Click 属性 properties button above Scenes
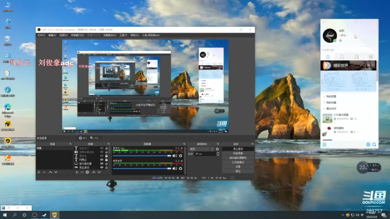Image resolution: width=390 pixels, height=219 pixels. pyautogui.click(x=83, y=138)
